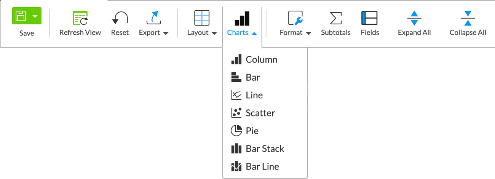This screenshot has width=495, height=179.
Task: Click the Layout grid icon
Action: (202, 18)
